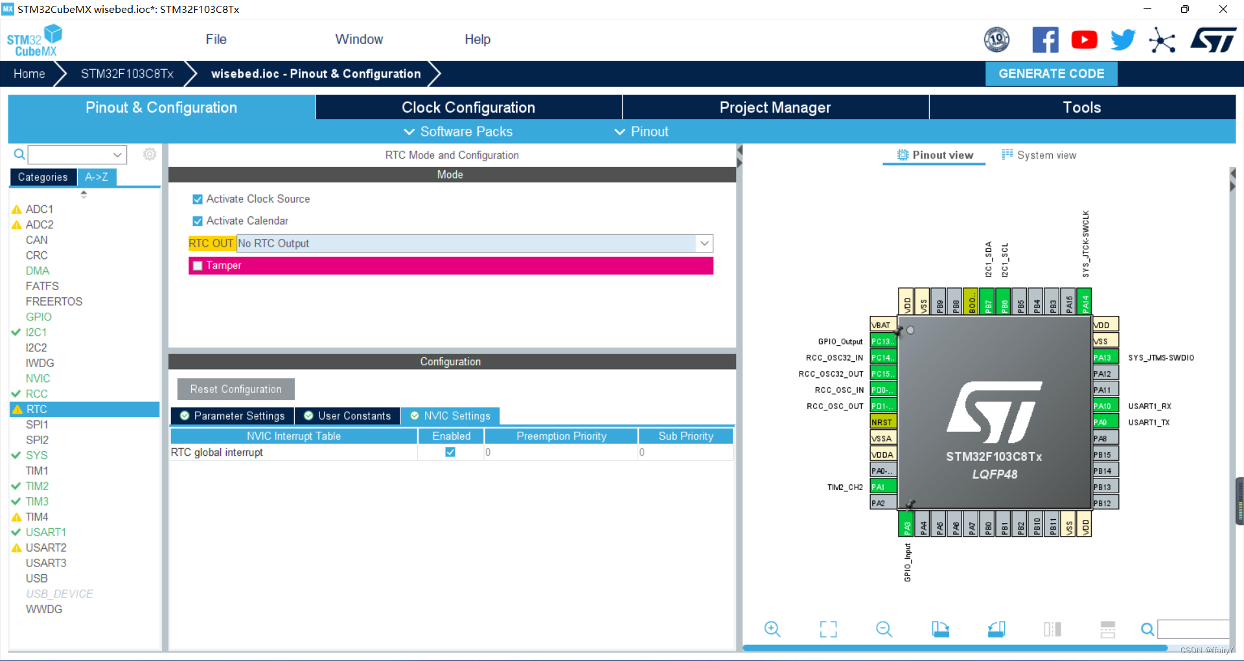The width and height of the screenshot is (1244, 661).
Task: Open the YouTube icon link
Action: pyautogui.click(x=1084, y=40)
